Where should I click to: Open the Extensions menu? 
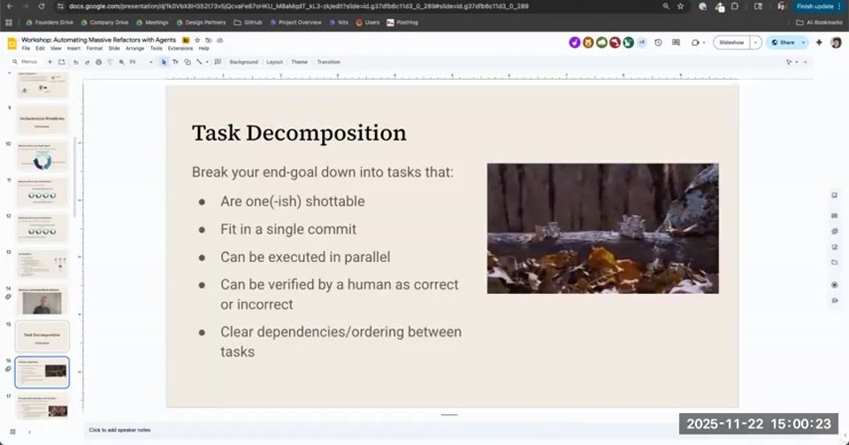pos(180,49)
